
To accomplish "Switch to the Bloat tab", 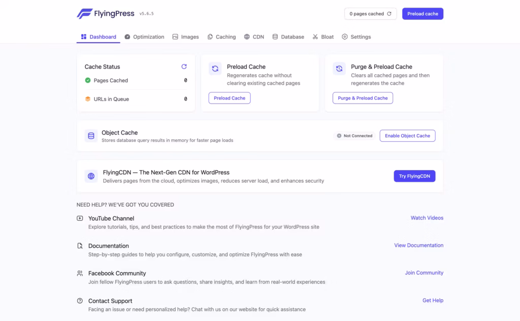I will (x=323, y=37).
